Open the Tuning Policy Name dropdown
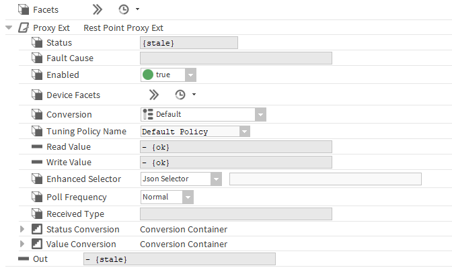Screen dimensions: 452x272 244,132
